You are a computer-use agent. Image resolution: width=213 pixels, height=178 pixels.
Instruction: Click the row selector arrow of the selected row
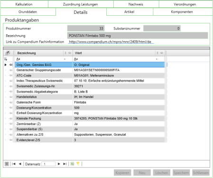tap(6, 65)
